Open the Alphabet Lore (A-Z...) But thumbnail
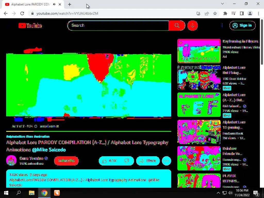264x198 pixels. 199,105
